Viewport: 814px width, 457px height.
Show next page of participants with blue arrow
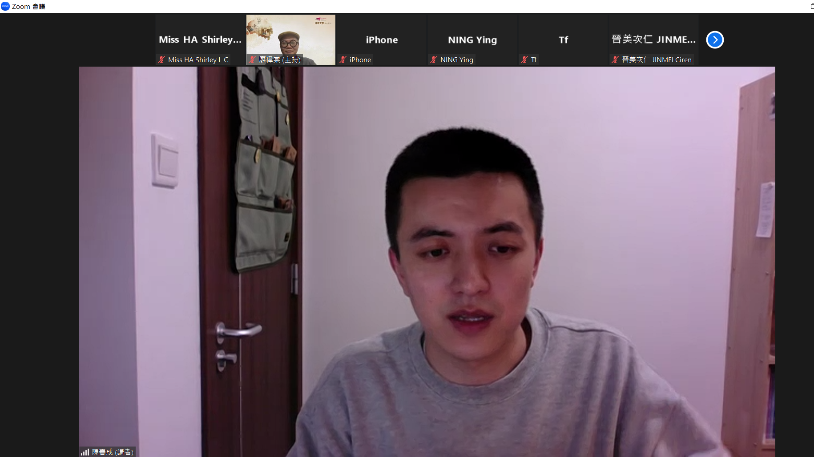[715, 40]
